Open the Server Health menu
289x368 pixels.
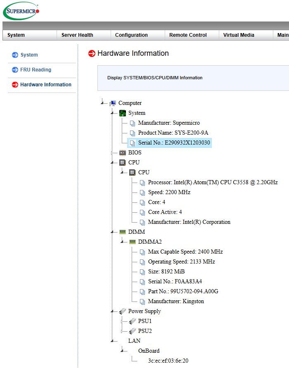(x=84, y=35)
